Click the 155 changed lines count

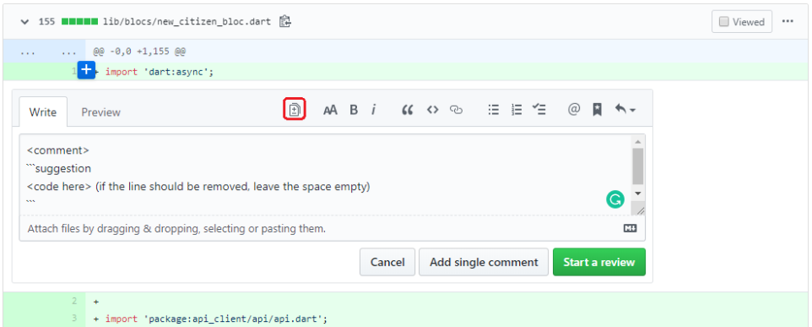(46, 22)
